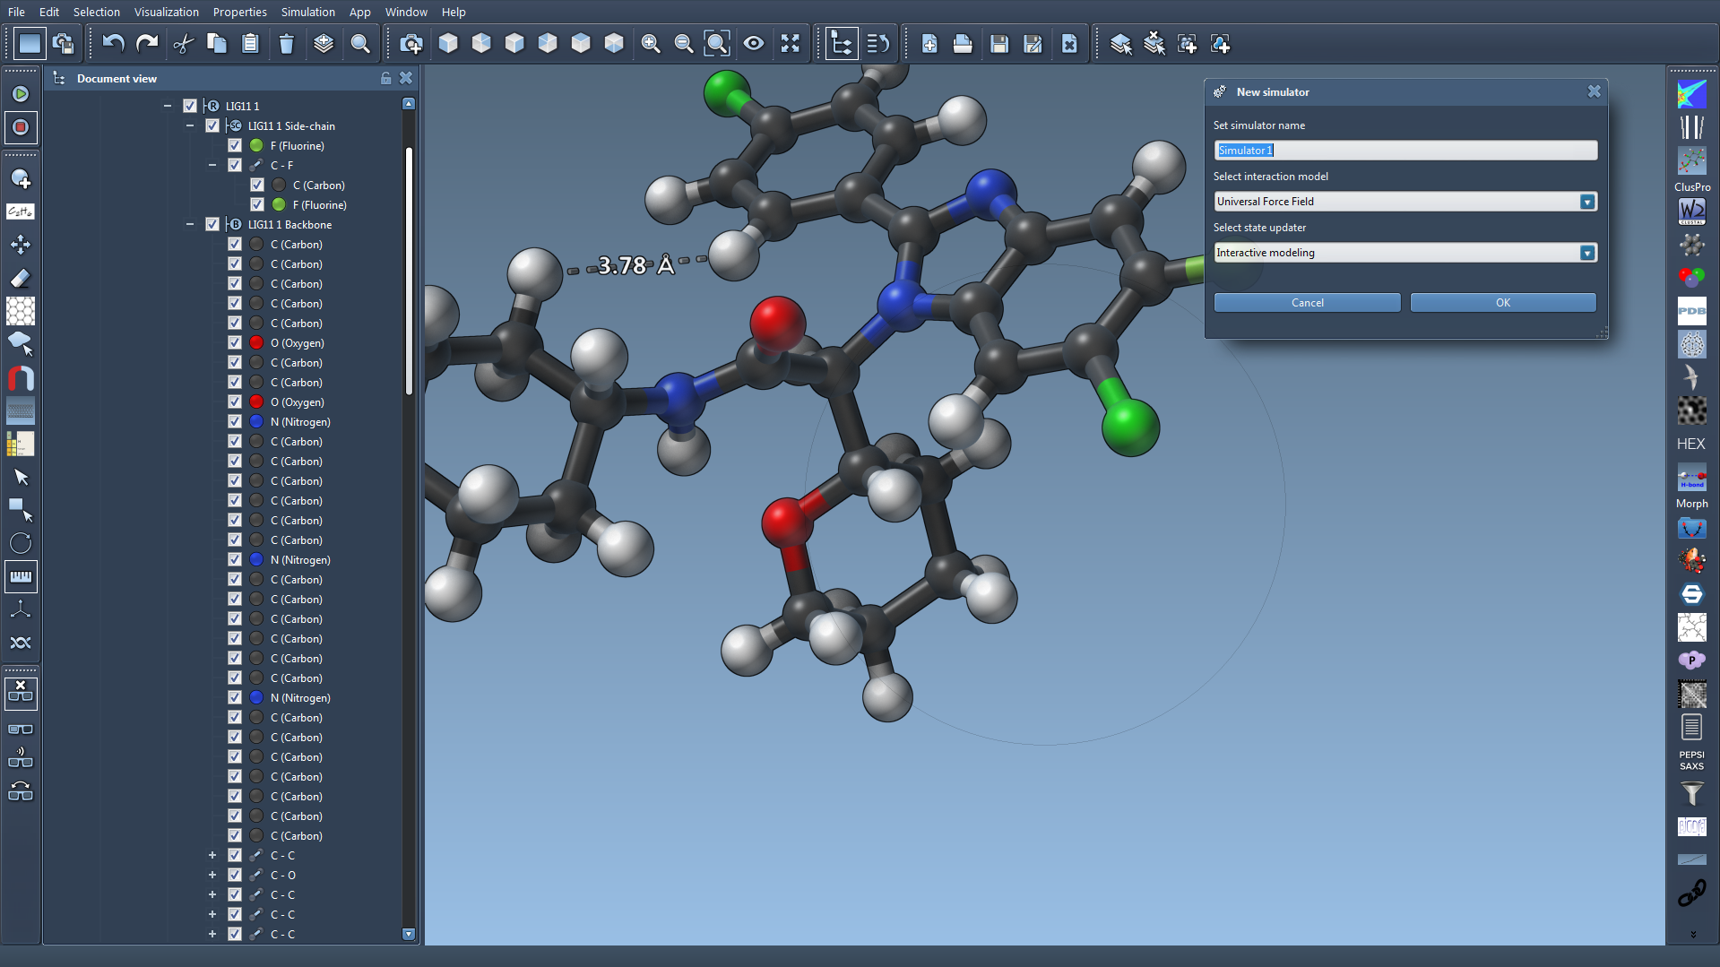Click the Save floppy disk icon

pyautogui.click(x=998, y=43)
